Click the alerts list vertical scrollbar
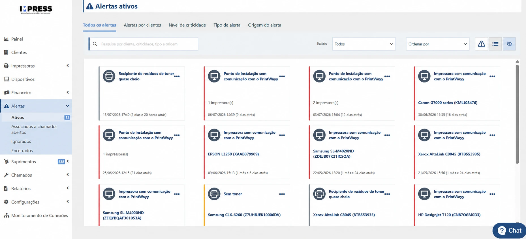 click(517, 114)
